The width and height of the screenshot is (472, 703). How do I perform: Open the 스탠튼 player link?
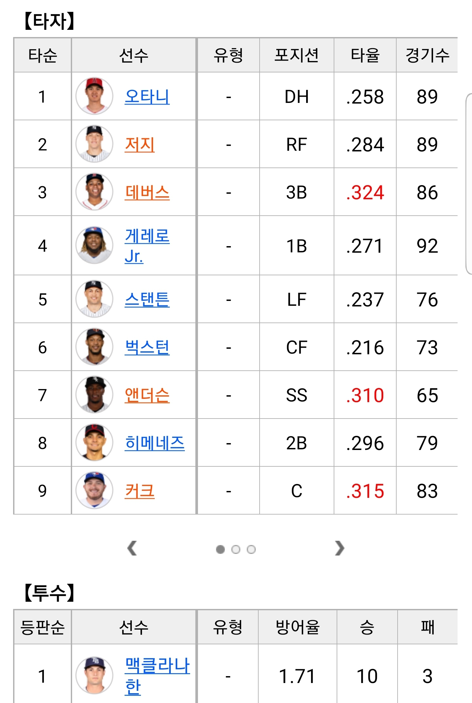[147, 299]
